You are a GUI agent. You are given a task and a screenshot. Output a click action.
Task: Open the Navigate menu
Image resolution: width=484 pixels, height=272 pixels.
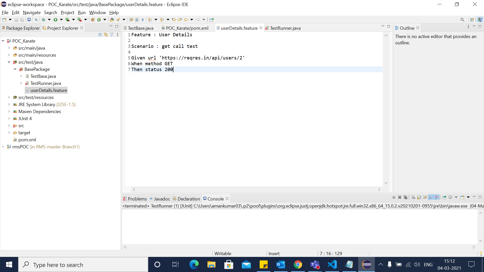pyautogui.click(x=32, y=12)
